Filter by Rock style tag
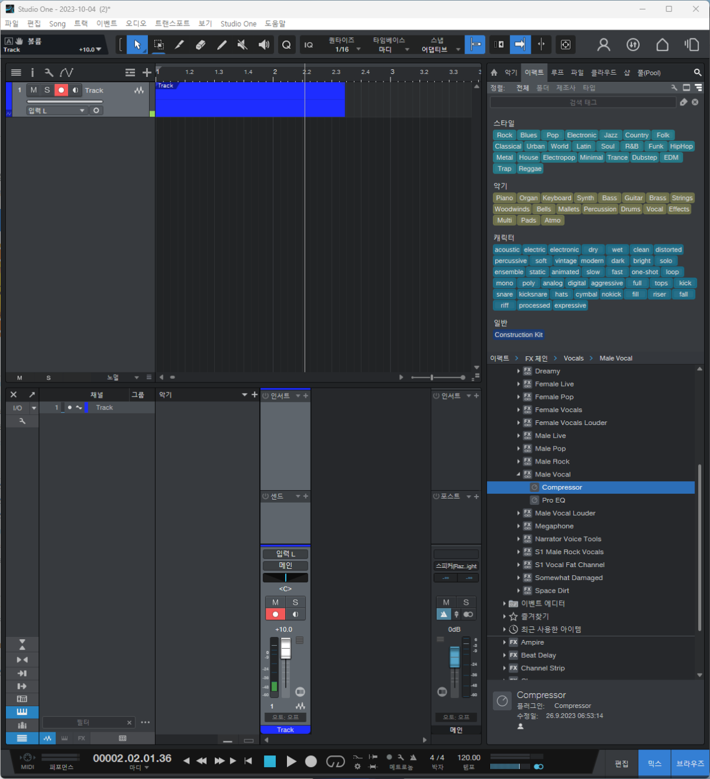Image resolution: width=710 pixels, height=779 pixels. click(505, 135)
